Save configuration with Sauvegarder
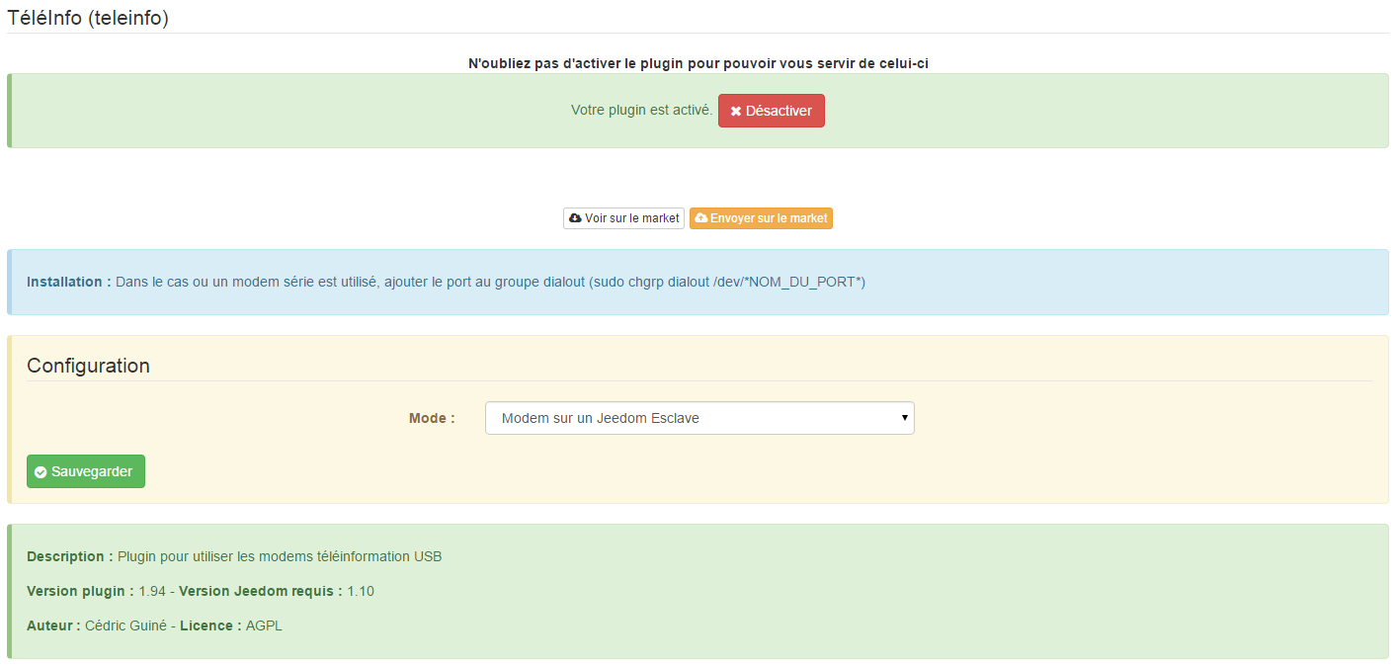The image size is (1396, 666). (86, 471)
